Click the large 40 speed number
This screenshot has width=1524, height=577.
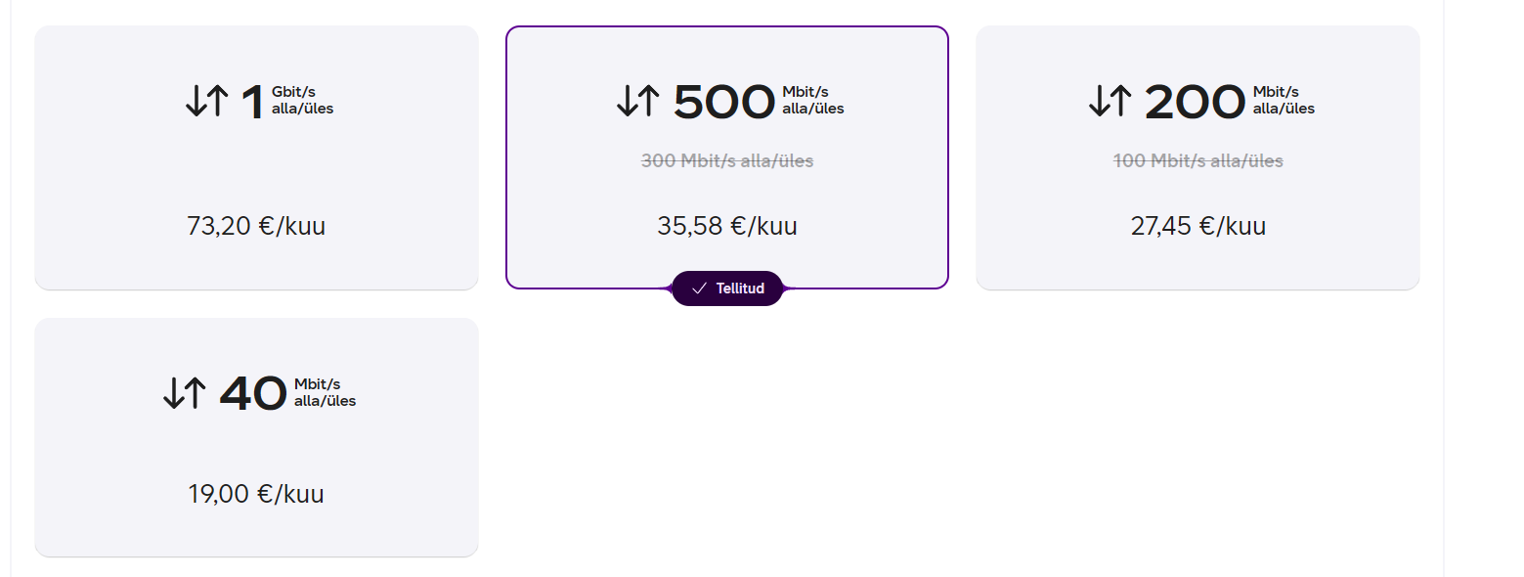[x=253, y=393]
